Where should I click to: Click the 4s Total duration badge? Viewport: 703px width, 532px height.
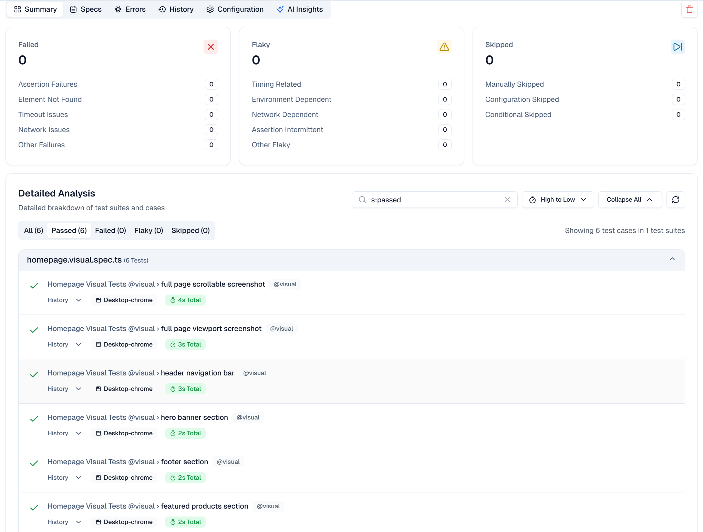pyautogui.click(x=185, y=300)
